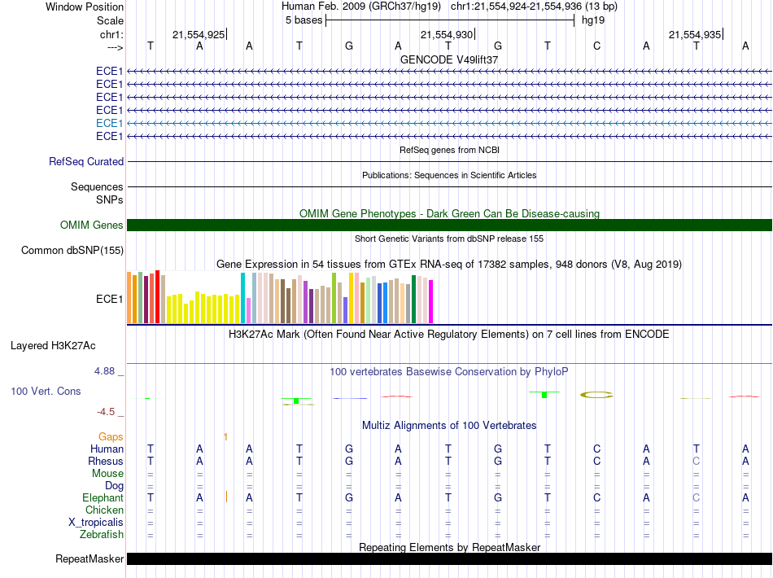The image size is (773, 578).
Task: Click the dark green OMIM Genes bar
Action: (449, 226)
